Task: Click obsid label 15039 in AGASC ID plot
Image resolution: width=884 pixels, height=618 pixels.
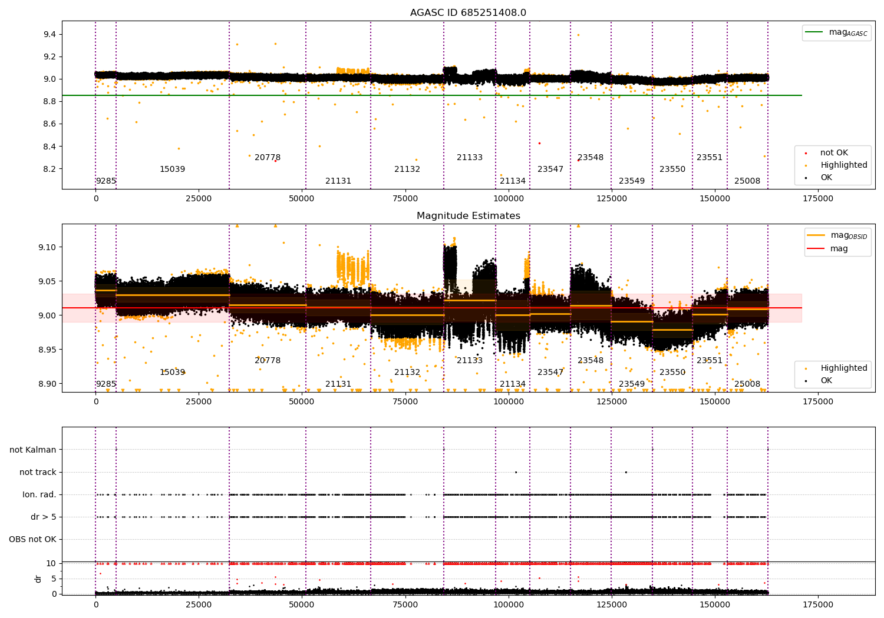Action: pos(172,170)
